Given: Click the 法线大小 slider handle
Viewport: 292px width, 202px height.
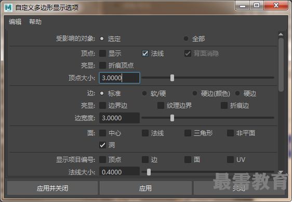Looking at the screenshot, I should pos(149,172).
